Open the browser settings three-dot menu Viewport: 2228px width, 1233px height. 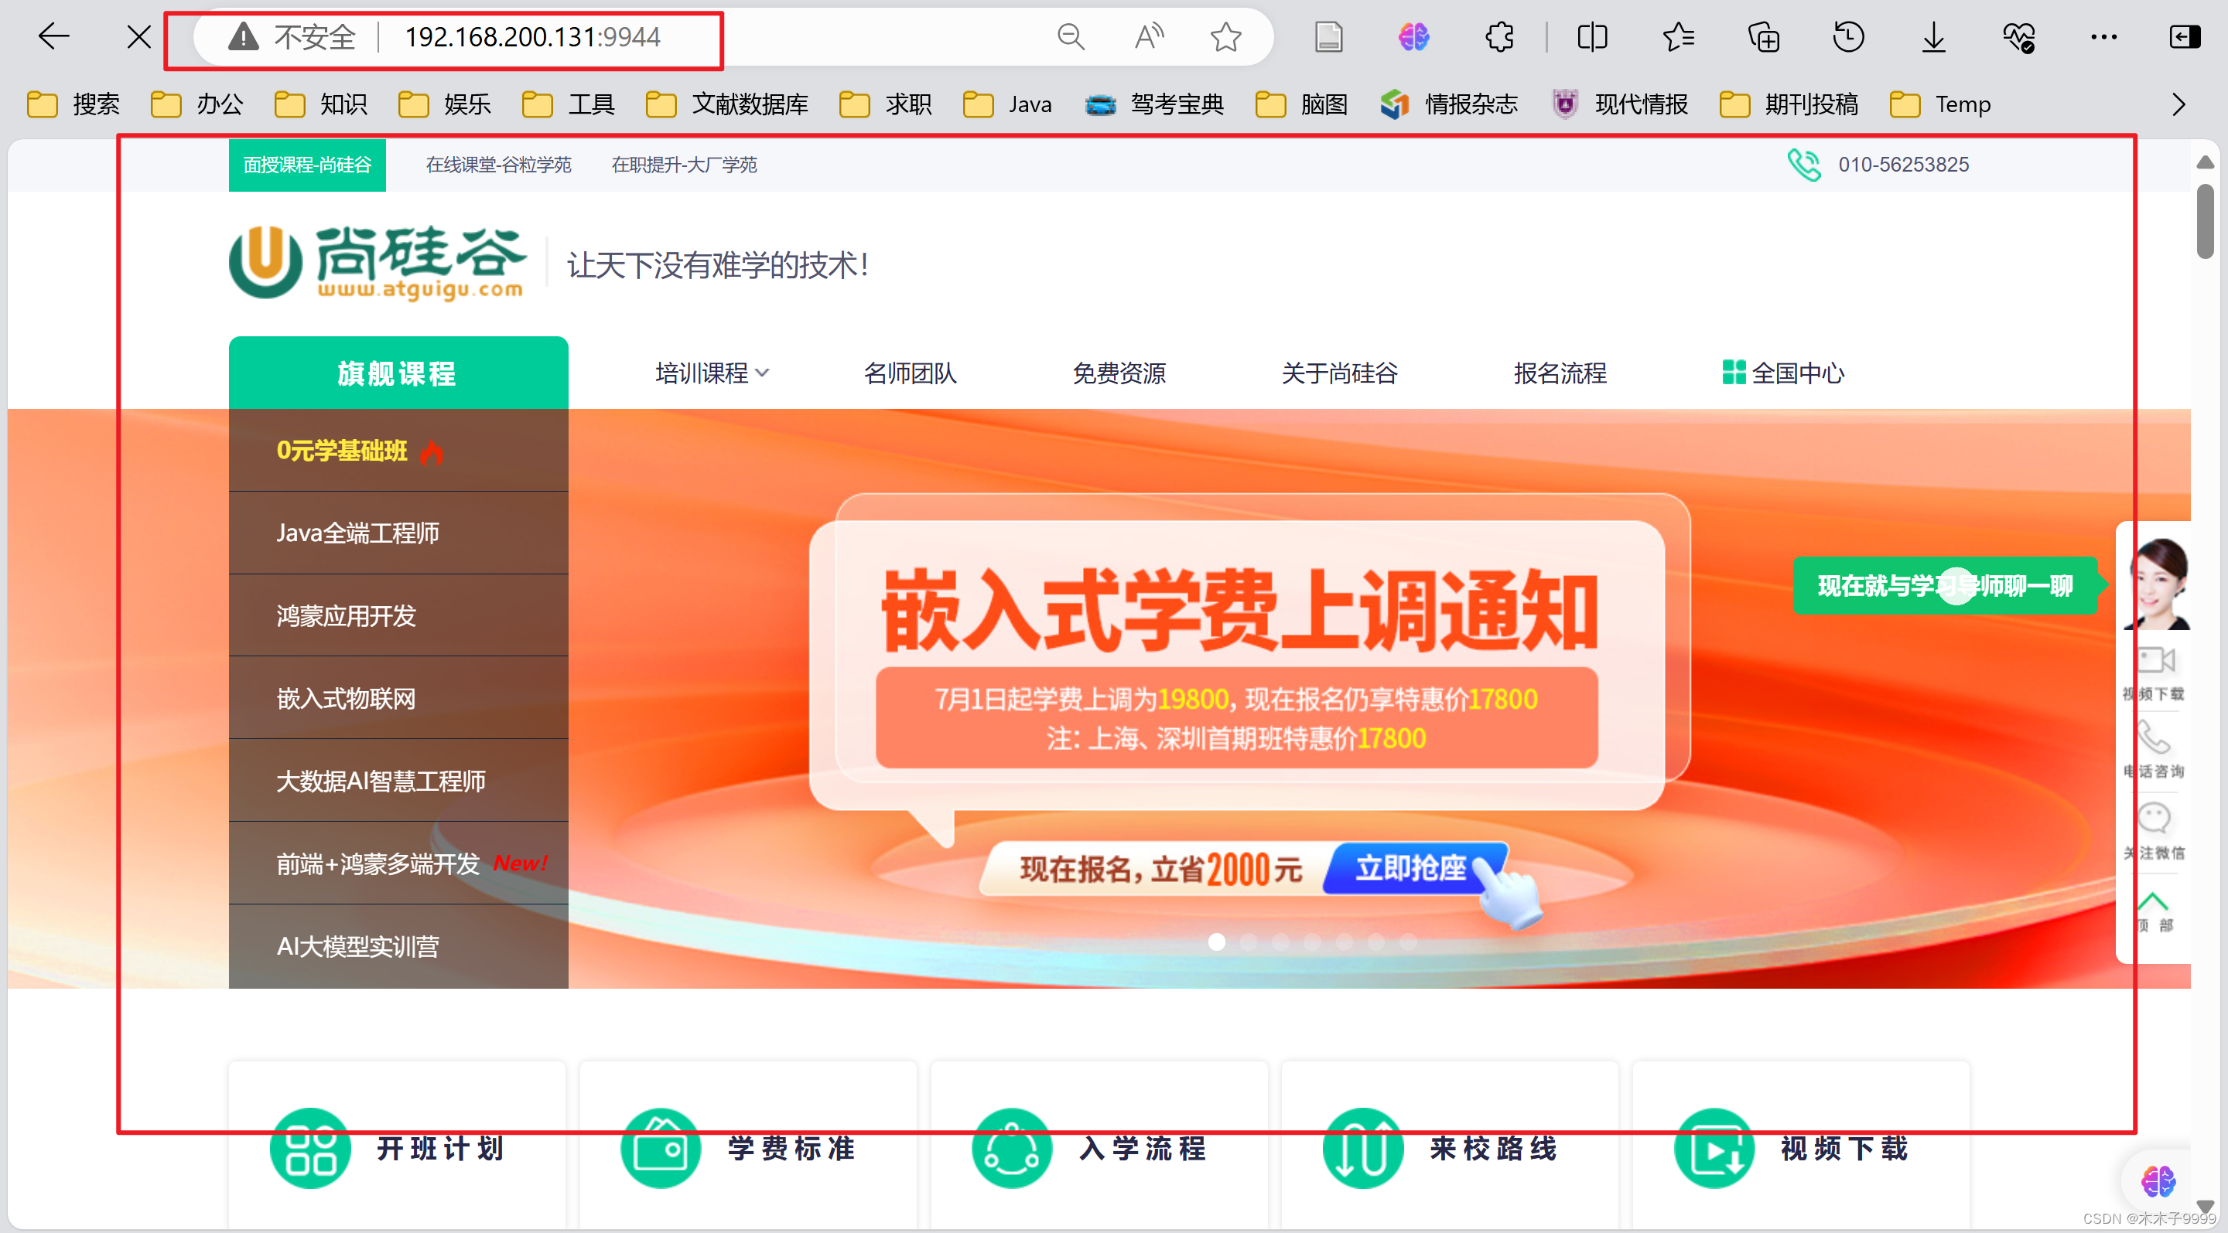[2103, 36]
